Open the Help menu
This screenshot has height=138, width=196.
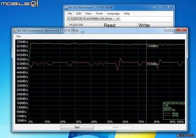[127, 13]
